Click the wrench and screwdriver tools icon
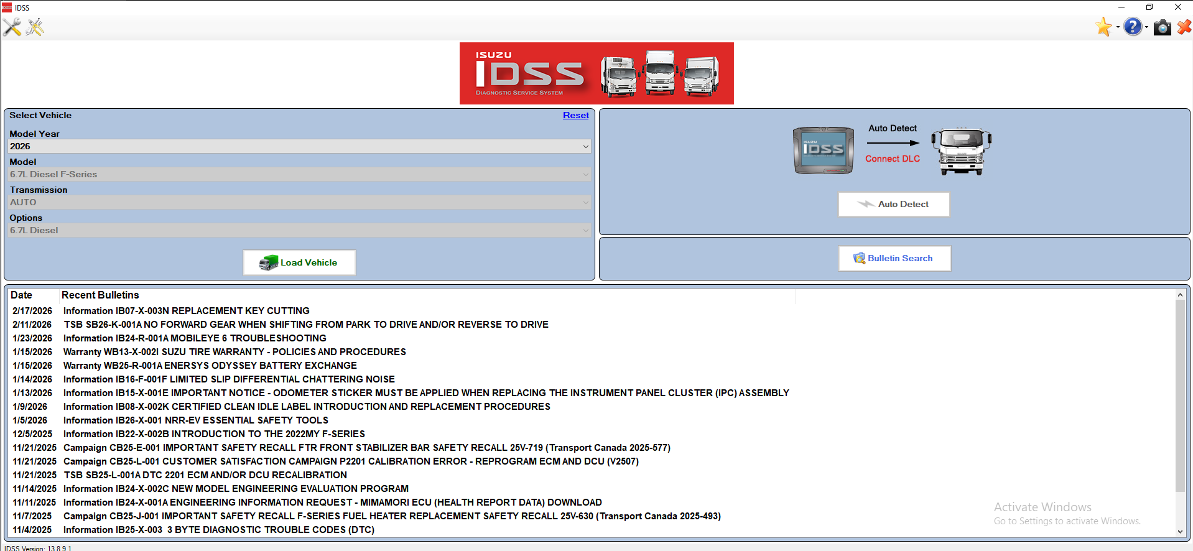Screen dimensions: 1193x551 12,27
